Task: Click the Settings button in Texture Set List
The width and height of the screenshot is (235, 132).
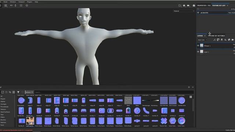Action: 233,9
